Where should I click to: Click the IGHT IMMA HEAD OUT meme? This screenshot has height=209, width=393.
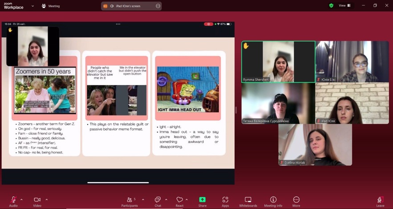[x=188, y=89]
